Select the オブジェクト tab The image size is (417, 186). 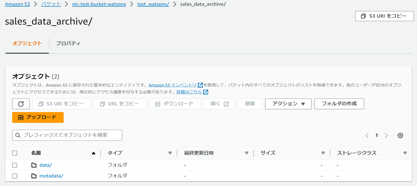[x=27, y=43]
